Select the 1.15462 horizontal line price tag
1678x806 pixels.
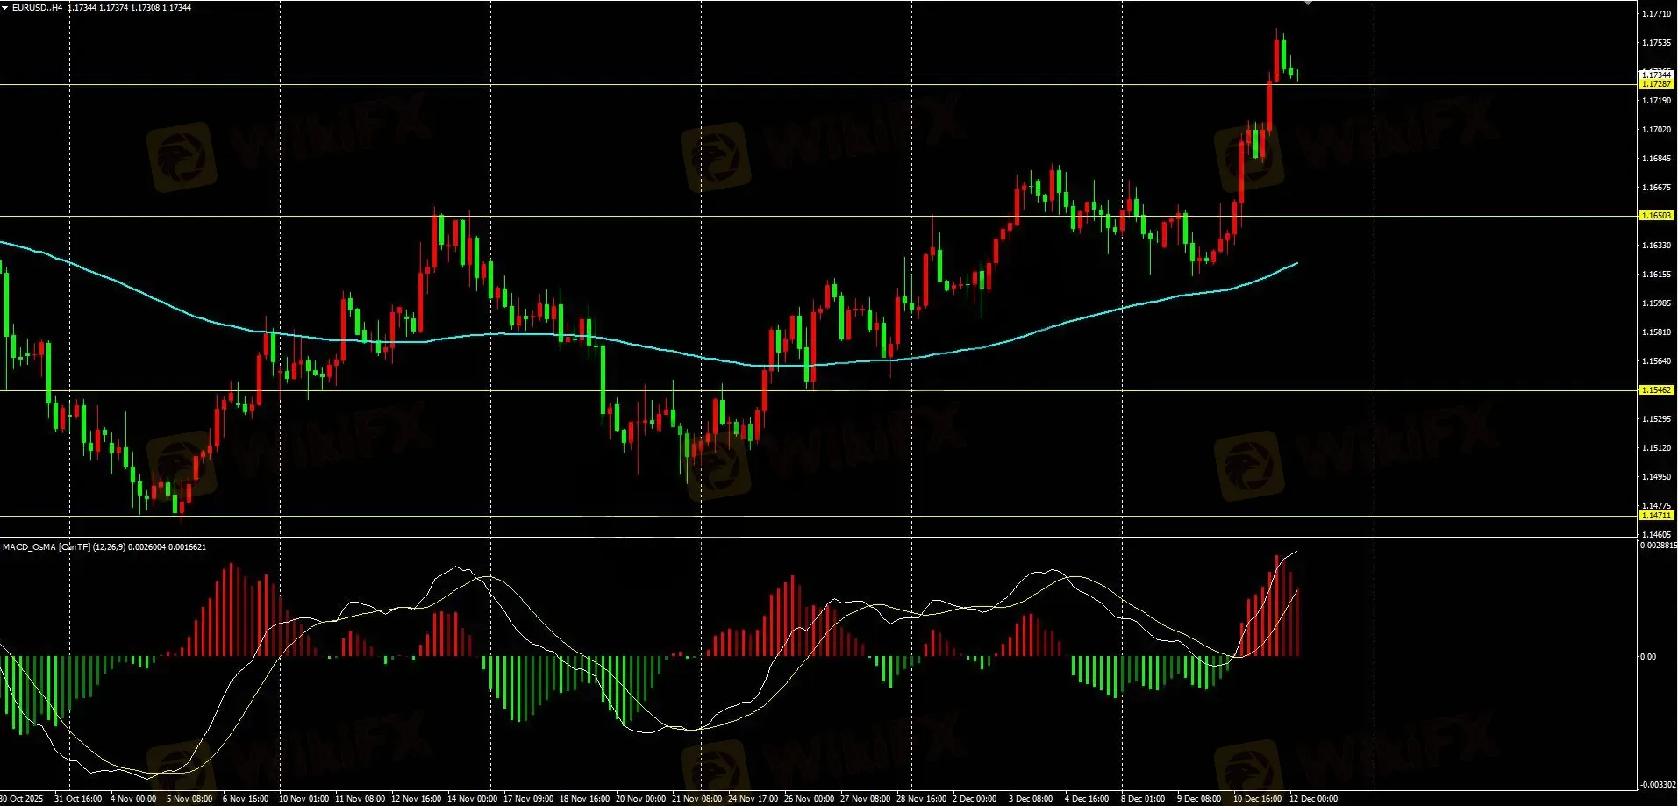(1656, 390)
